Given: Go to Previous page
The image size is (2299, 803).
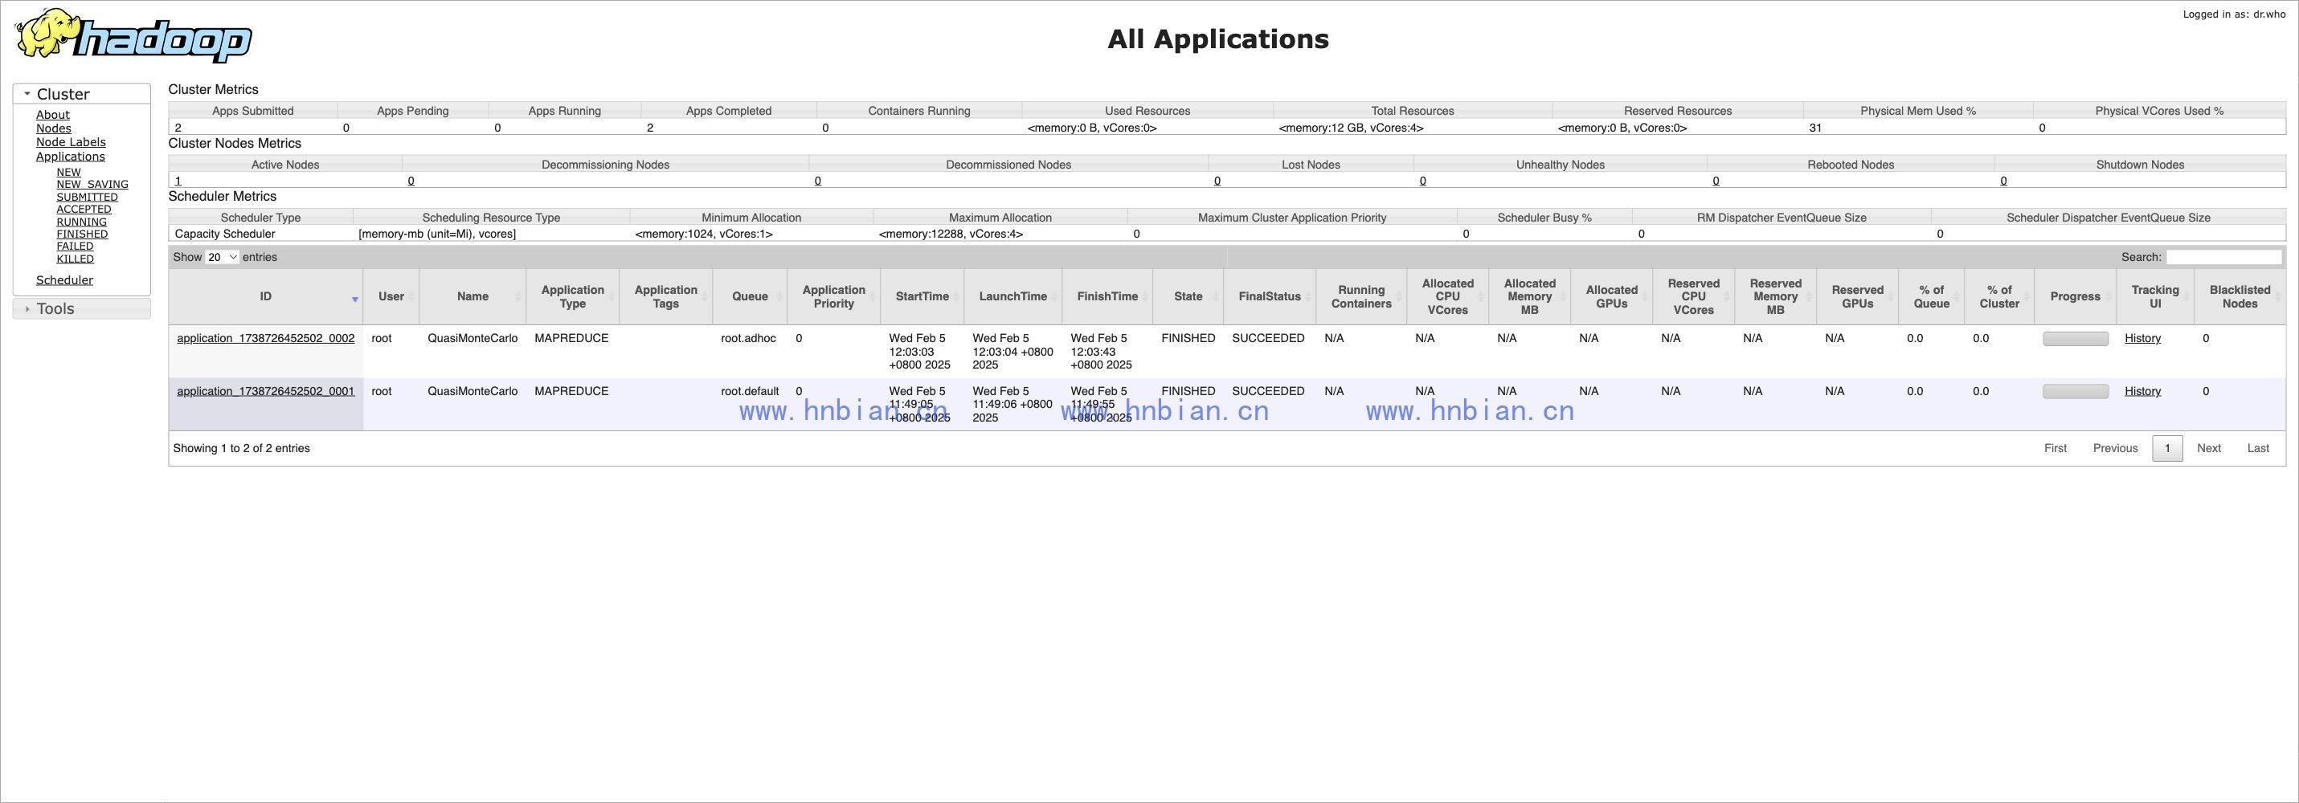Looking at the screenshot, I should pyautogui.click(x=2115, y=448).
